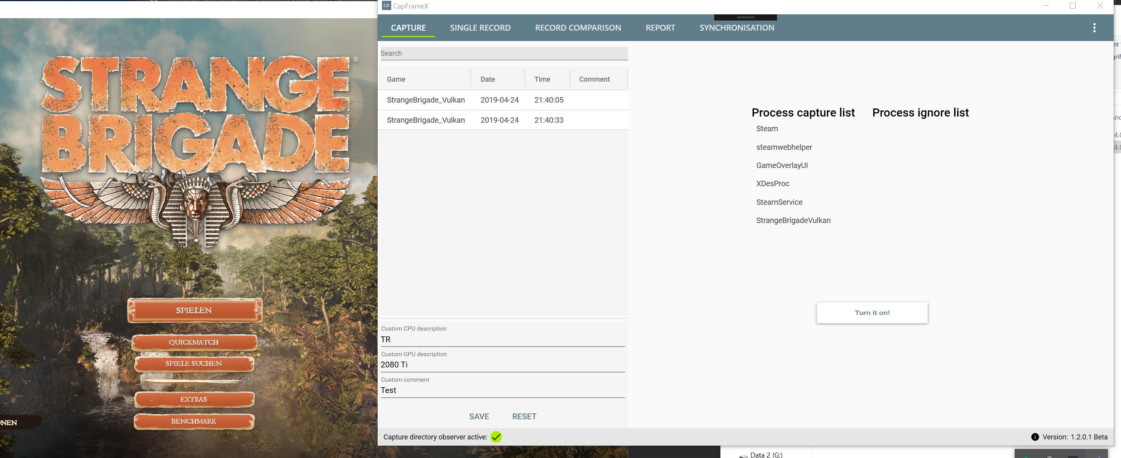
Task: Click the version info icon
Action: tap(1035, 437)
